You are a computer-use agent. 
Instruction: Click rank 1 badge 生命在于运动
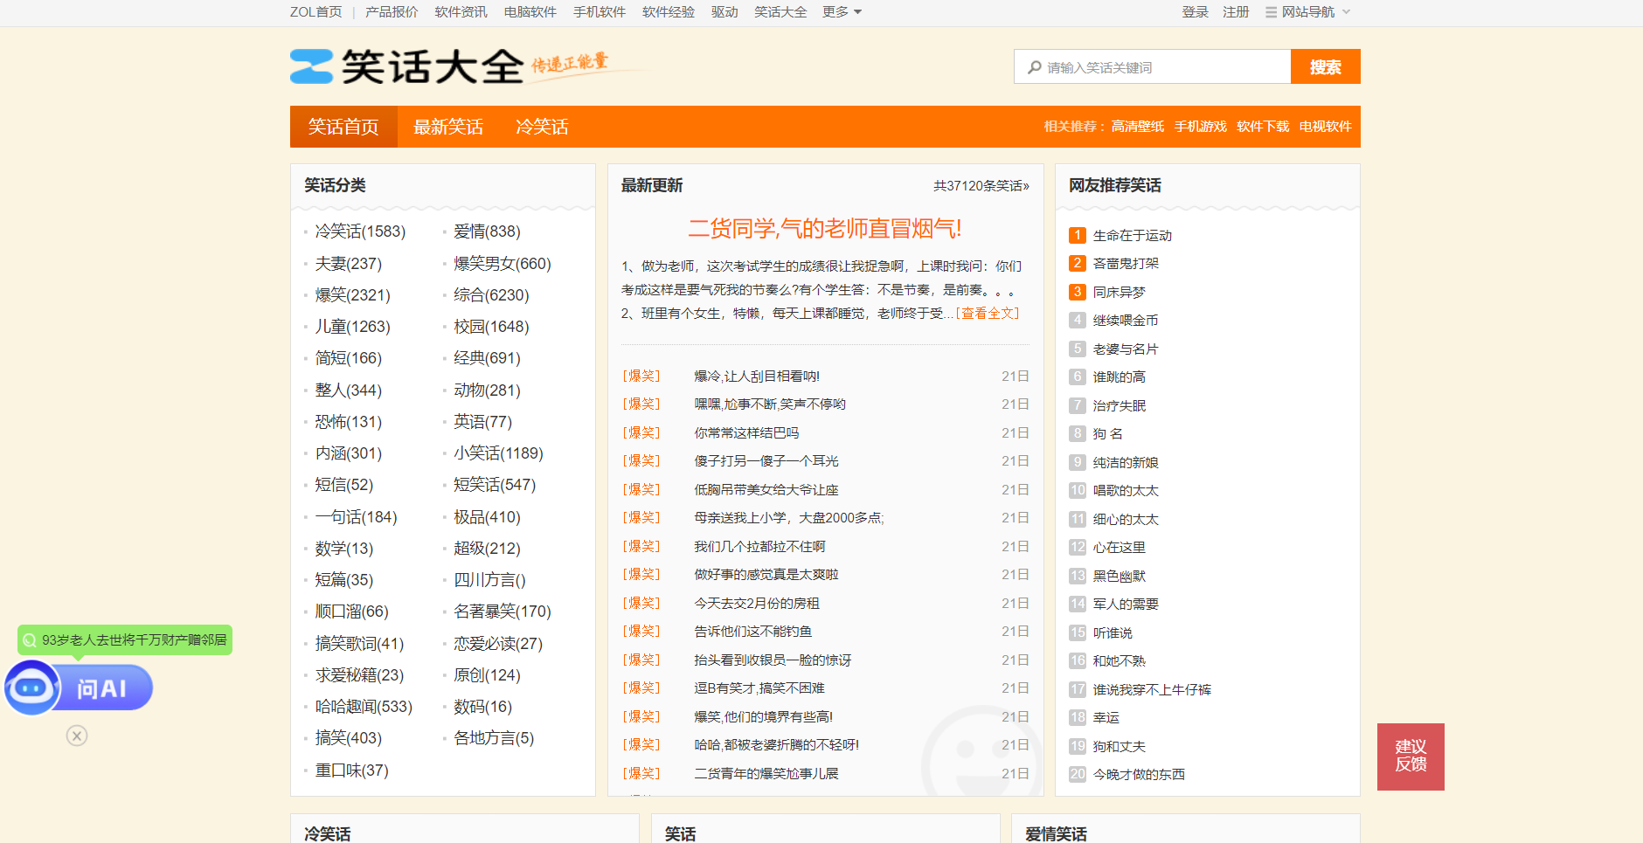(x=1077, y=235)
